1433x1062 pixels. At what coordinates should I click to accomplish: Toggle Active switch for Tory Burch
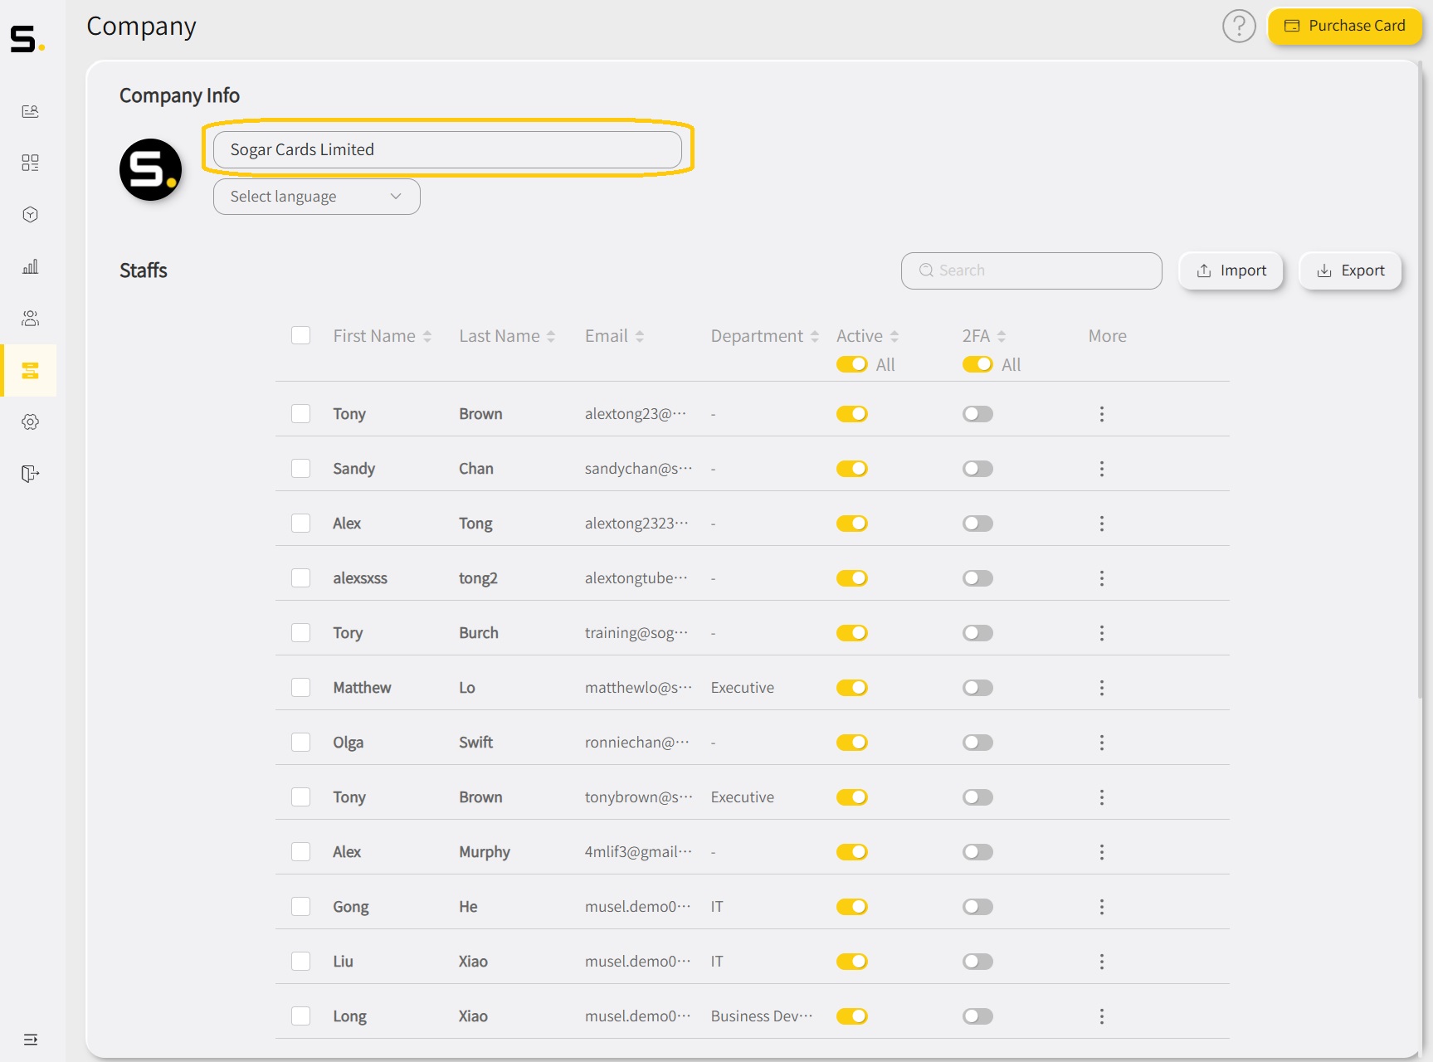point(852,633)
